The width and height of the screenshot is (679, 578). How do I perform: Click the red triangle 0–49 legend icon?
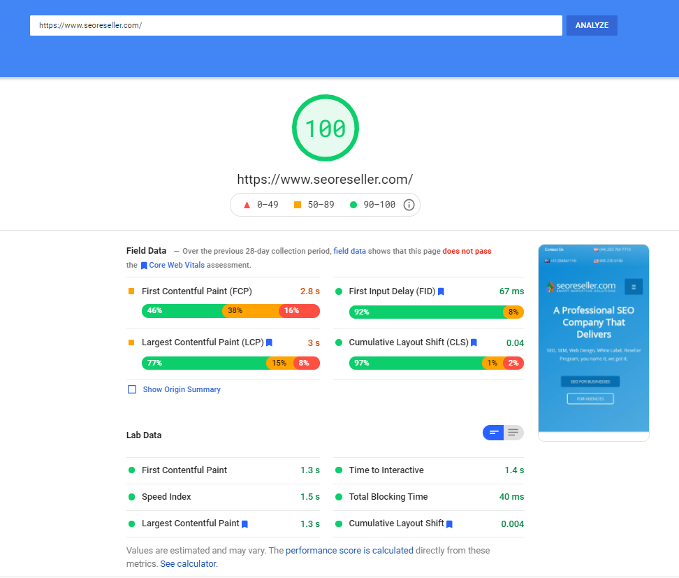point(247,205)
